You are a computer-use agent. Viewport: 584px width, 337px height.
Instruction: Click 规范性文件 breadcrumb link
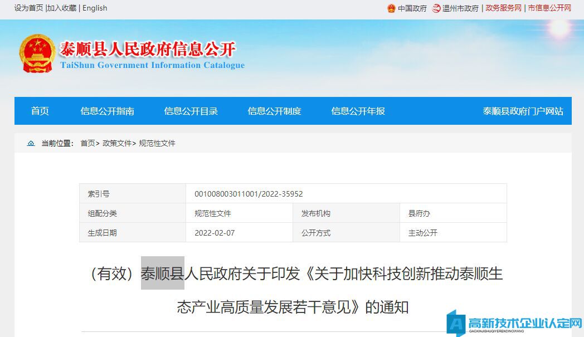(157, 144)
